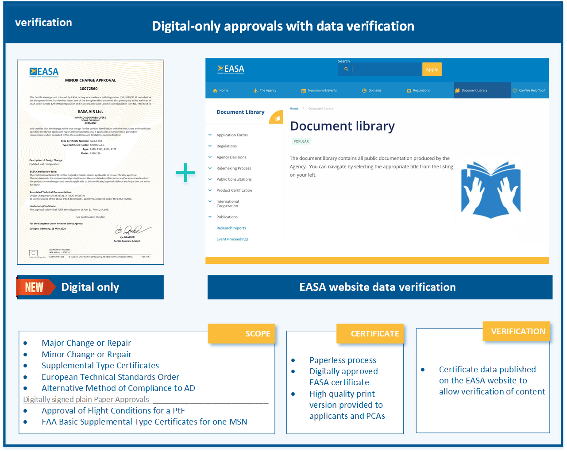Click the EASA logo in website header
Image resolution: width=567 pixels, height=452 pixels.
(x=231, y=70)
